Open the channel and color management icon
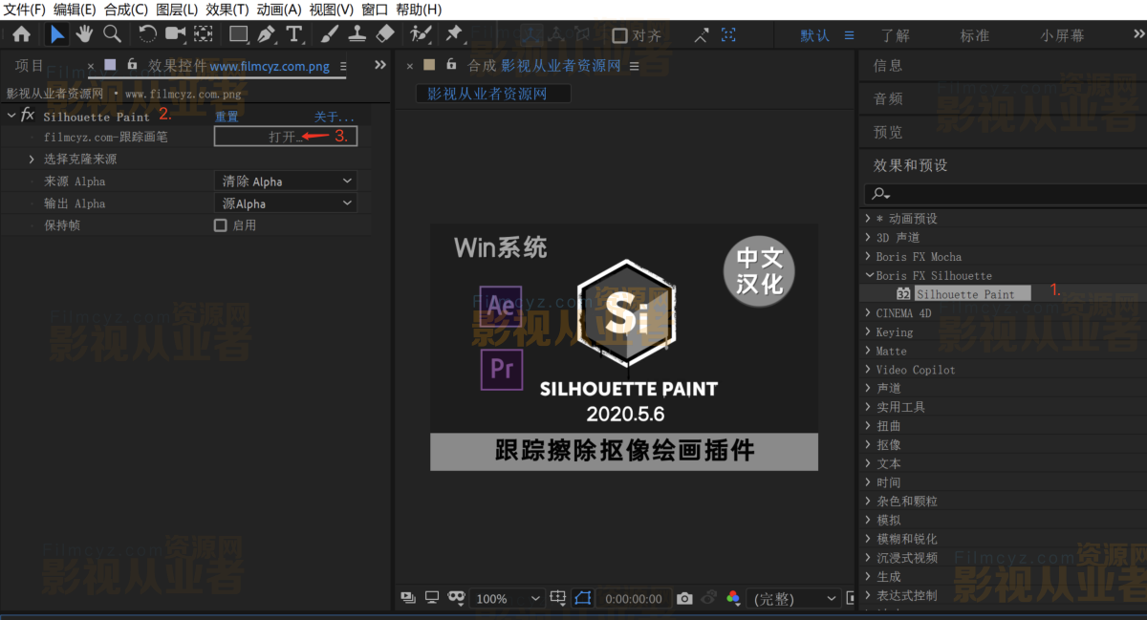 pos(733,598)
